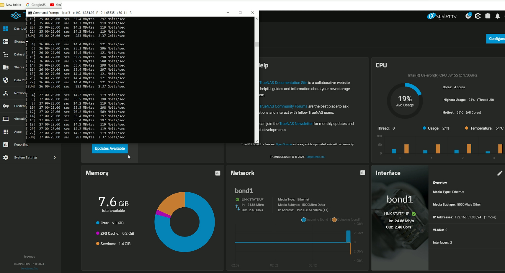Click the magenta ZFS Cache legend dot
The width and height of the screenshot is (505, 273).
pos(98,233)
